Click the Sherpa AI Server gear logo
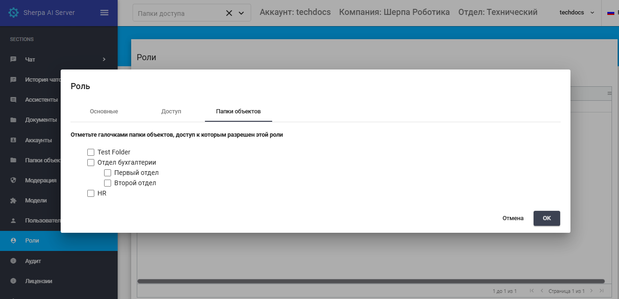619x299 pixels. coord(14,13)
